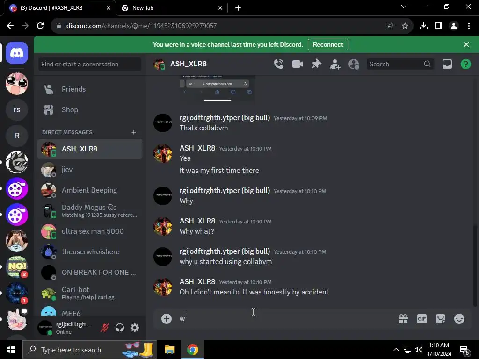
Task: Open the Ambient Beeping conversation
Action: 90,190
